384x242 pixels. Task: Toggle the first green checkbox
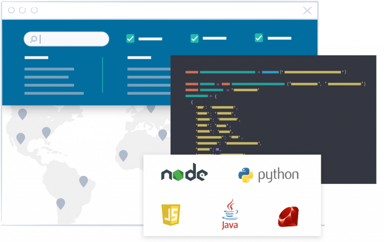130,38
